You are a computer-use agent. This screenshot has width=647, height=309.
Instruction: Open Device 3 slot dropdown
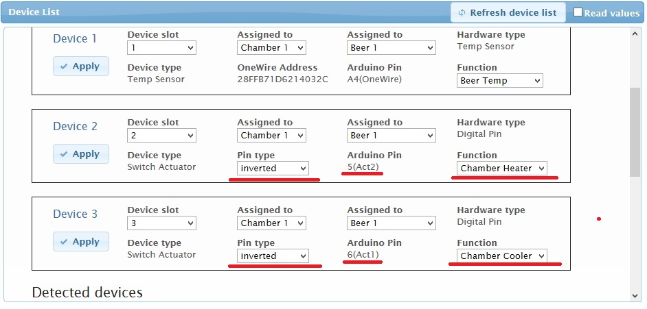(x=161, y=223)
